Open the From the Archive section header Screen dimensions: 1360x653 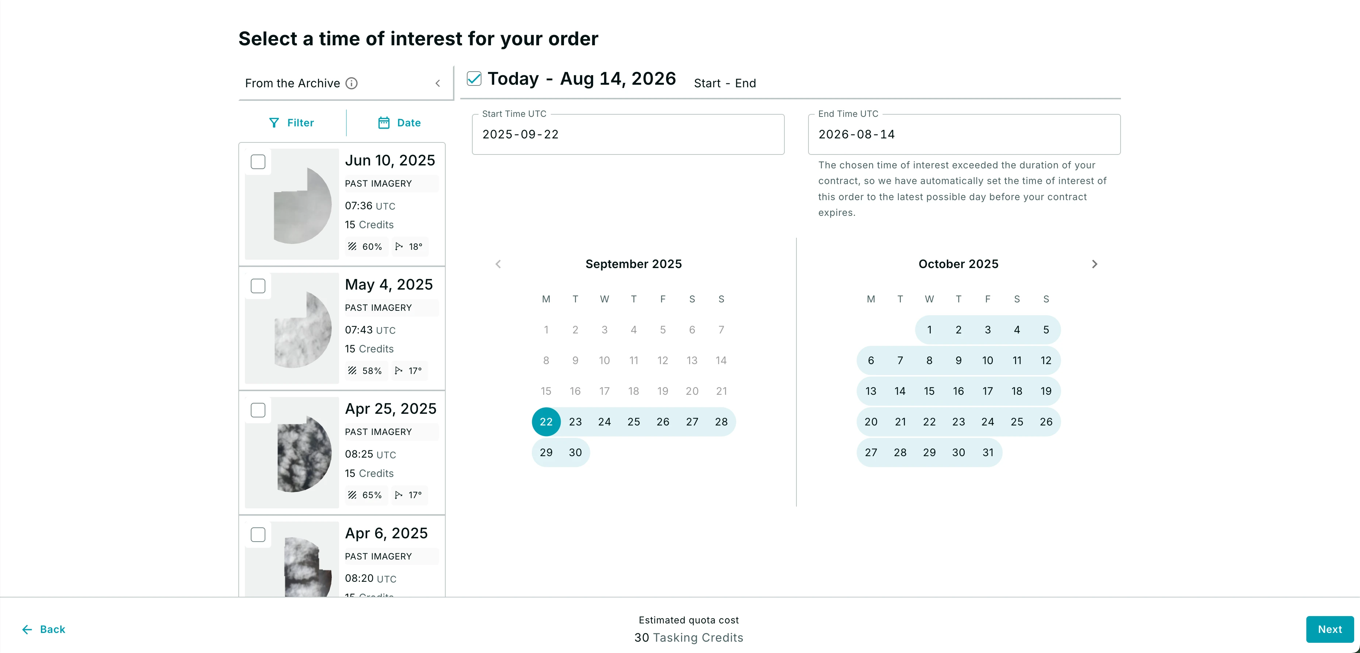[x=292, y=83]
